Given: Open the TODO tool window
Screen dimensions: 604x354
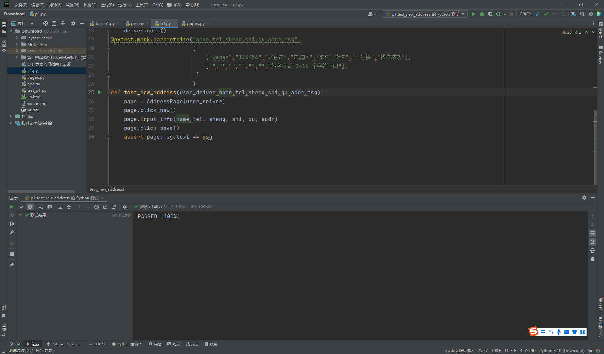Looking at the screenshot, I should (x=97, y=344).
